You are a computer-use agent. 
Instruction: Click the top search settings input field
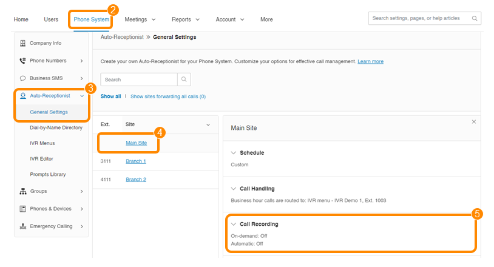[421, 18]
